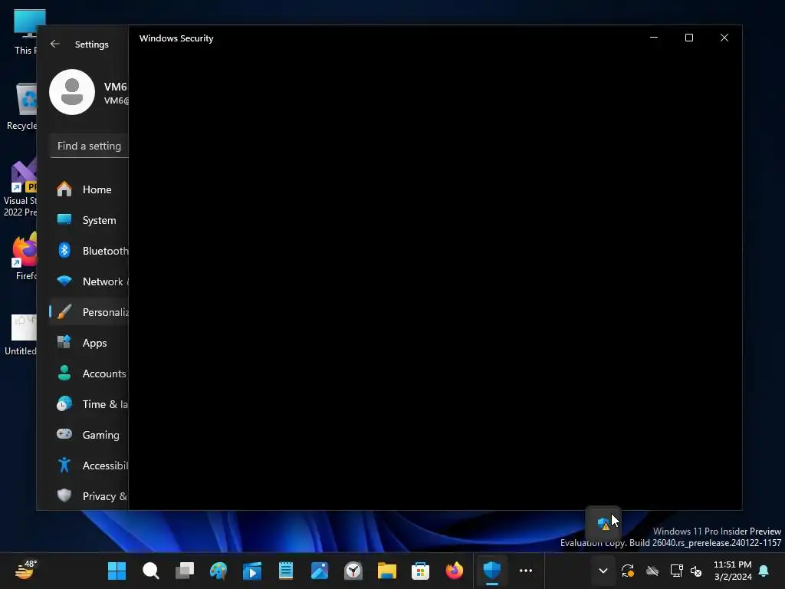The height and width of the screenshot is (589, 785).
Task: Open Microsoft Store from the taskbar
Action: [421, 571]
